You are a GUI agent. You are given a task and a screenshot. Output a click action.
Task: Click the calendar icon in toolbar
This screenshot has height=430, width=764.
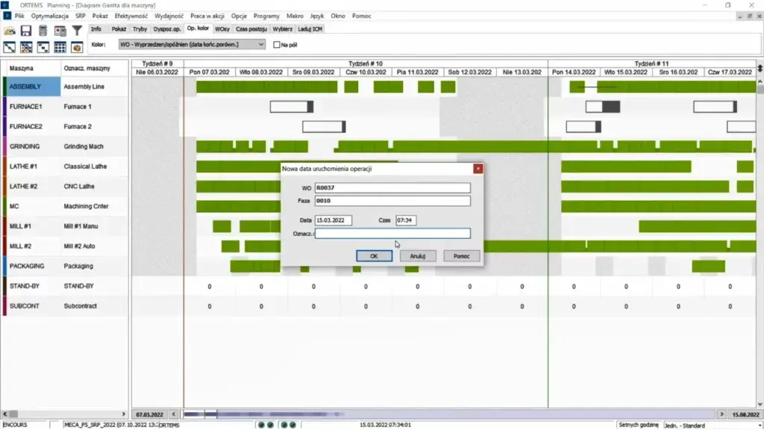coord(60,31)
